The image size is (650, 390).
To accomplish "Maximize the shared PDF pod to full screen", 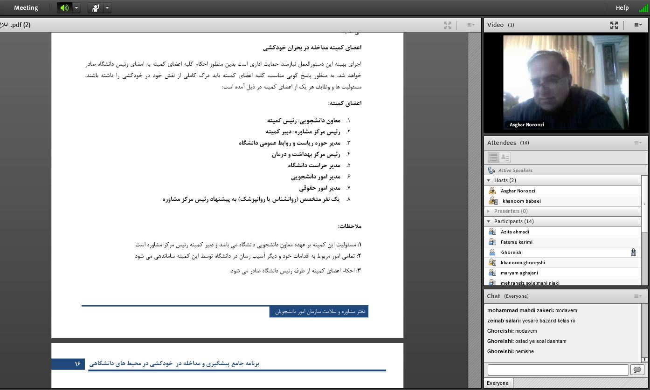I will 448,25.
